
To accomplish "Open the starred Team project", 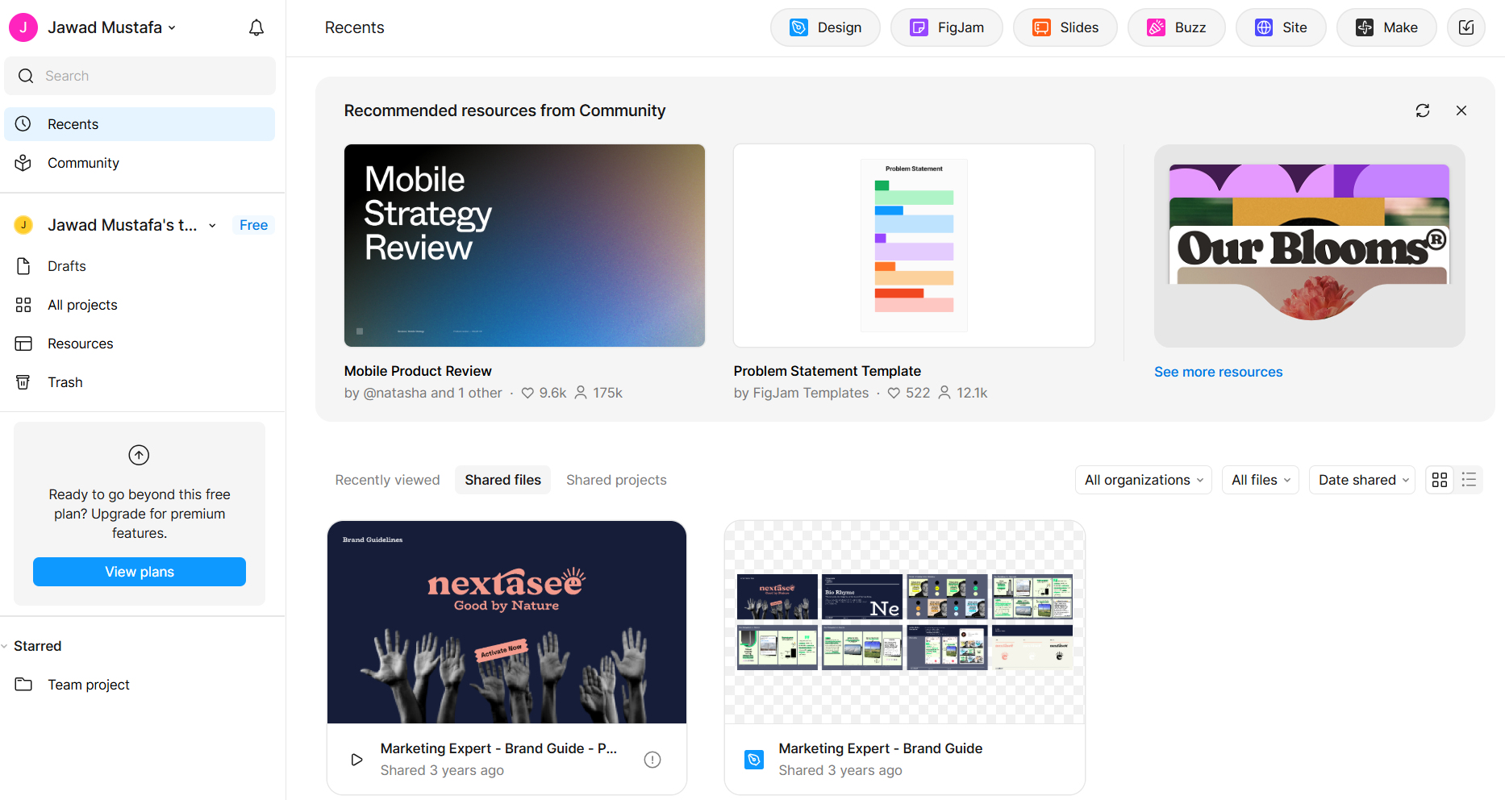I will click(140, 685).
